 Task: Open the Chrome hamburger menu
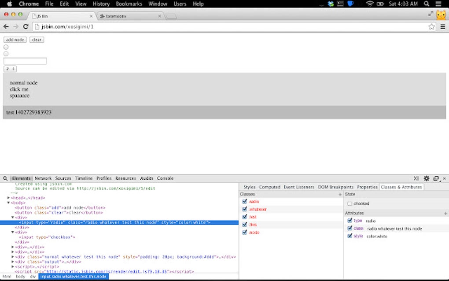pyautogui.click(x=443, y=26)
